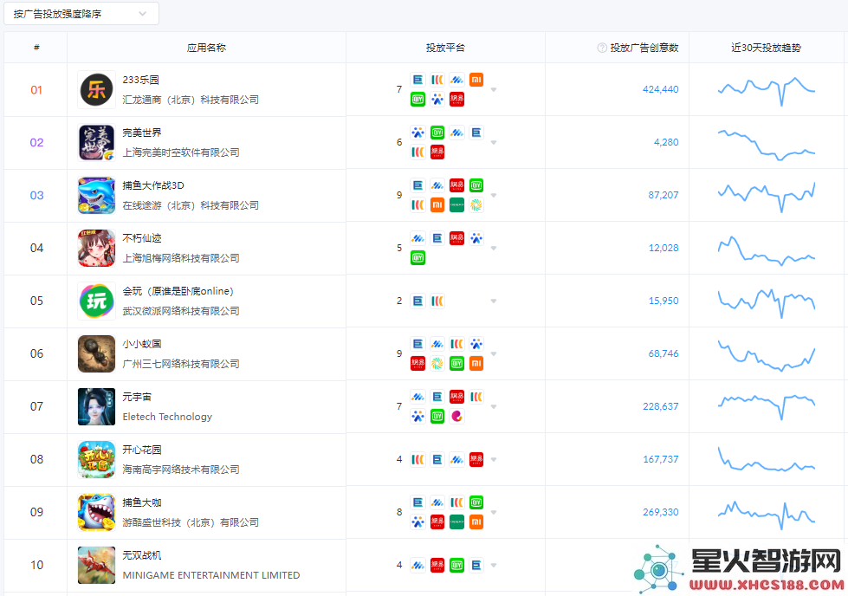Open the 小小蚁国 app name
Viewport: 848px width, 596px height.
[142, 344]
